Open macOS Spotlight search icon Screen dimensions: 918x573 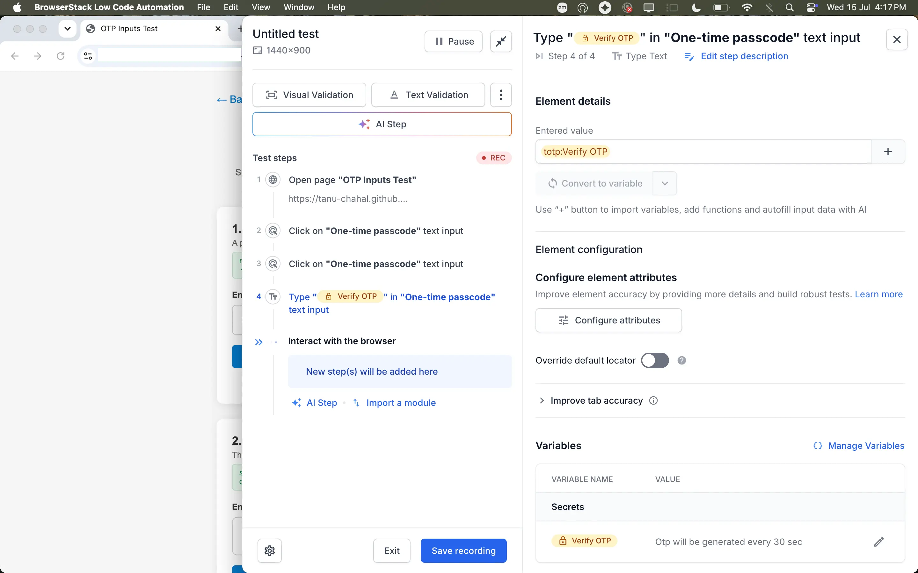click(x=790, y=7)
